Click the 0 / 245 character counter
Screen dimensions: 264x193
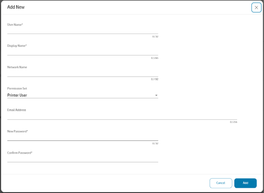(x=155, y=58)
